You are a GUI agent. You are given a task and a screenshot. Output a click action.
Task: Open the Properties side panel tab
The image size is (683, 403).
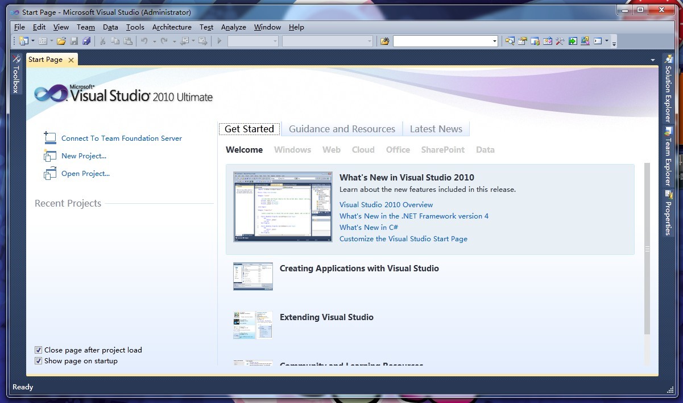[x=668, y=213]
